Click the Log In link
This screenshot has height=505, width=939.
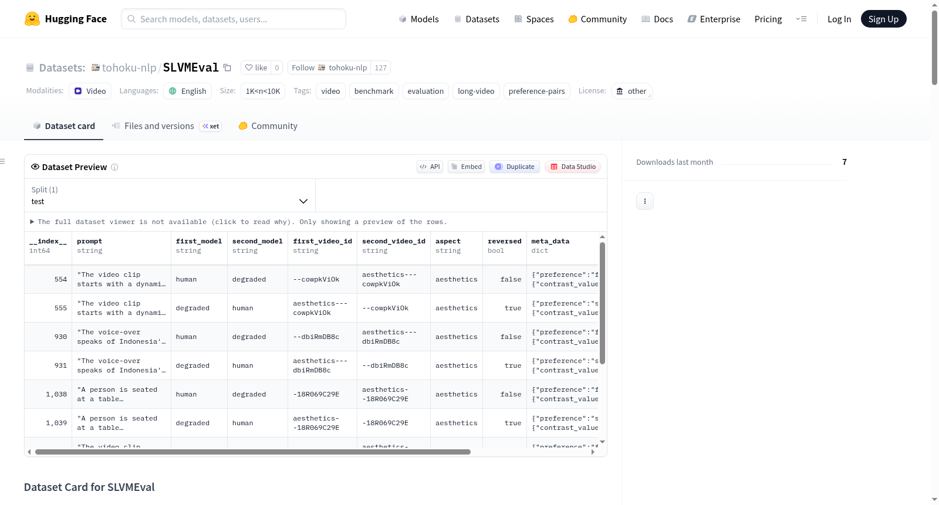pyautogui.click(x=839, y=19)
